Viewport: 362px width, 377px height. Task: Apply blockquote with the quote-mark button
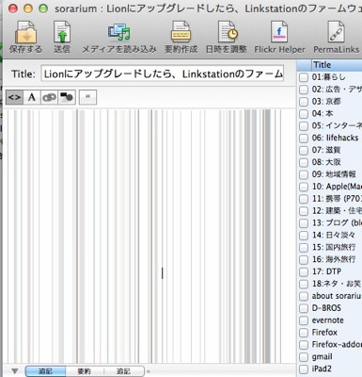click(87, 97)
